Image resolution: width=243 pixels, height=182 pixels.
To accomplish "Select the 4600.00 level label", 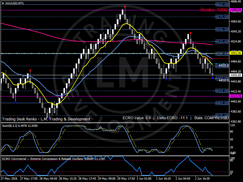I will pyautogui.click(x=222, y=5).
